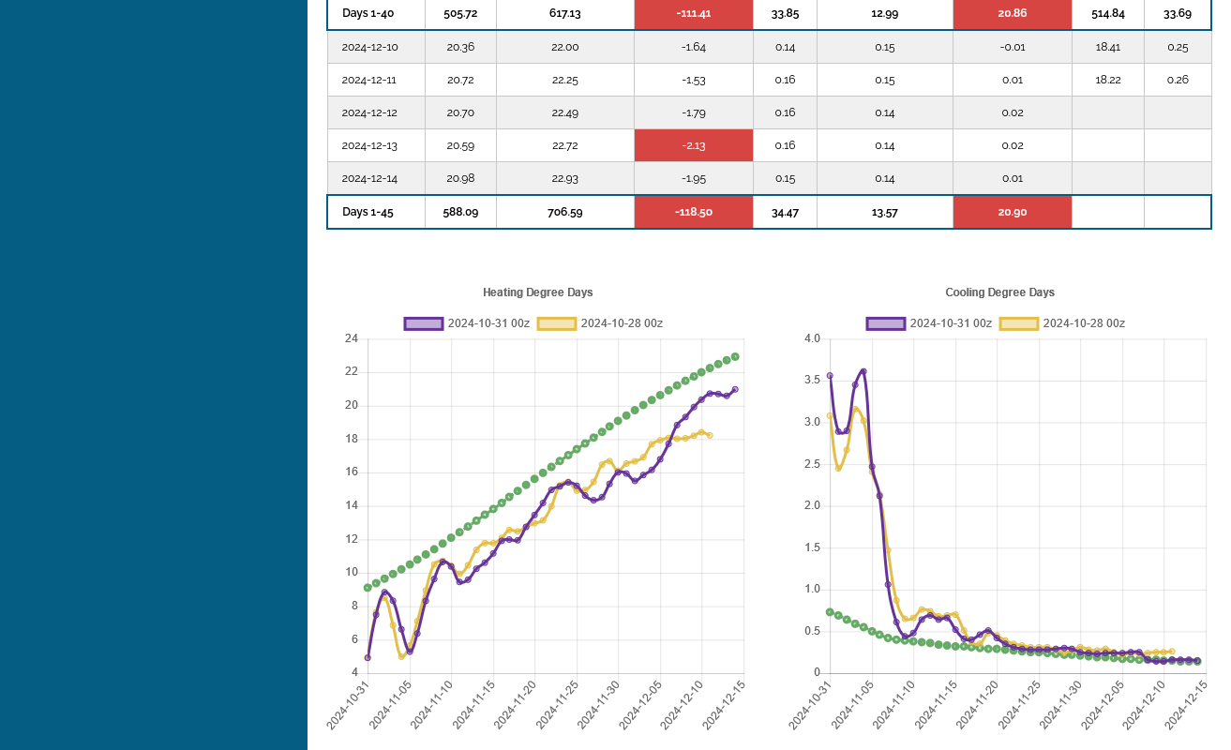Click the 505.72 value in Days 1-40 row
1231x750 pixels.
click(460, 13)
